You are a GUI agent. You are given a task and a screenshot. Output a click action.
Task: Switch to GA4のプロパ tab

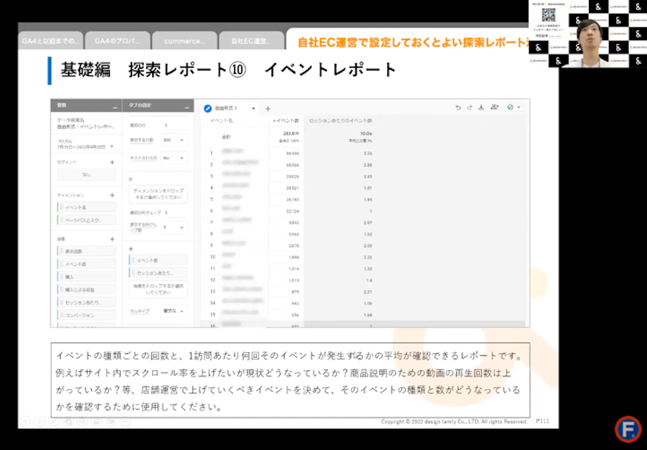pos(118,41)
